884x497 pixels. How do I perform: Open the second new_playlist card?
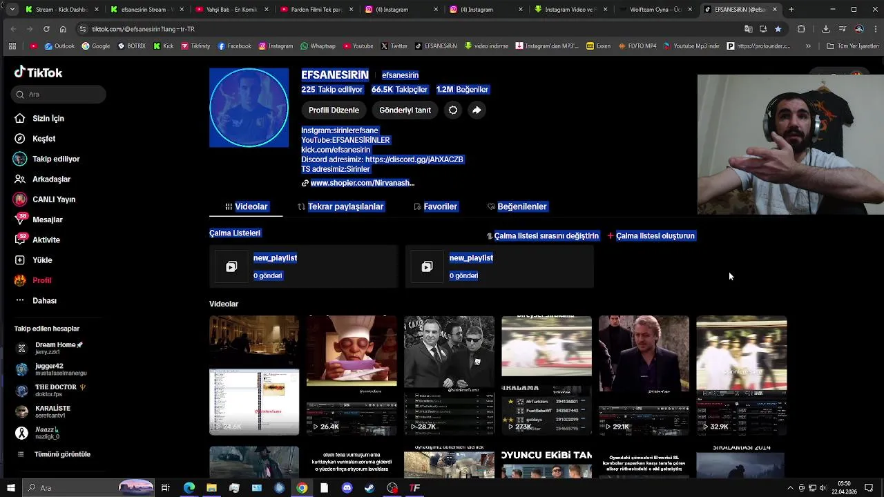(499, 266)
